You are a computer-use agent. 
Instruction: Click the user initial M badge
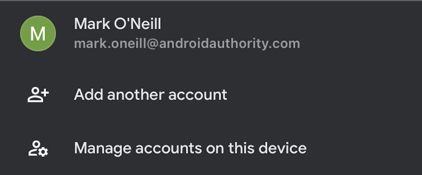38,34
